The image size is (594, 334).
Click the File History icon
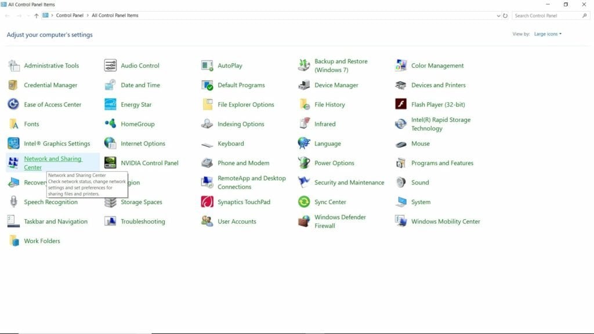coord(304,104)
